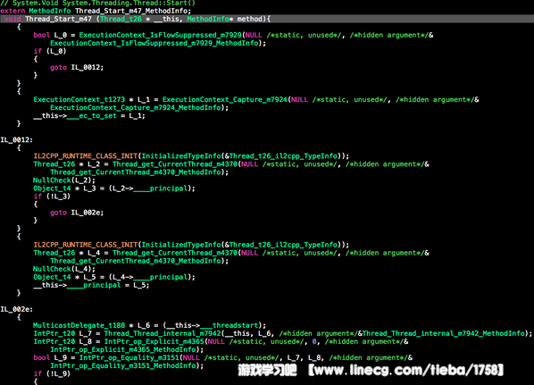Click the 'NullCheck(L_2);' call
Image resolution: width=534 pixels, height=385 pixels.
click(x=64, y=180)
